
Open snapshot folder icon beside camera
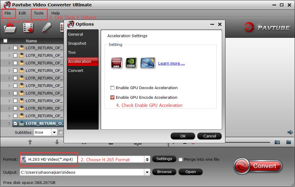[289, 142]
